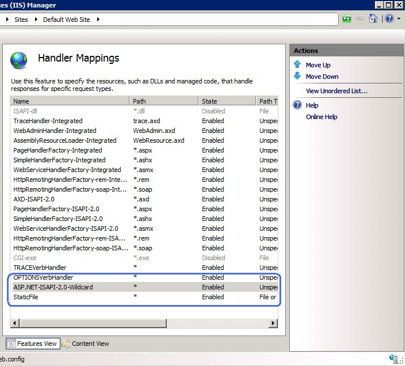Click the Move Up arrow icon
406x366 pixels.
click(x=297, y=64)
